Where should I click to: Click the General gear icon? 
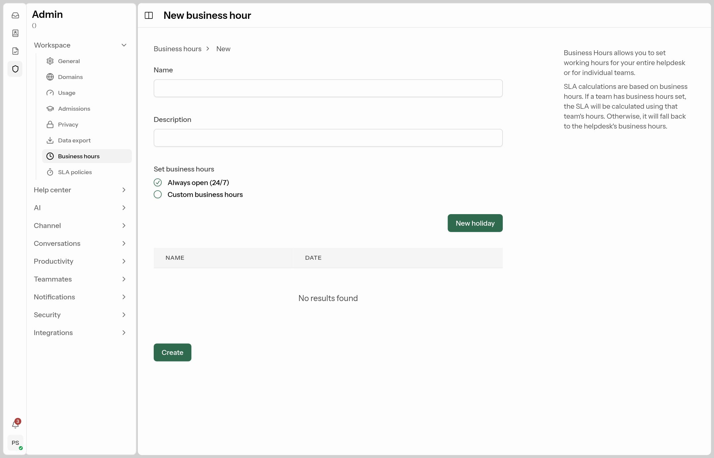[50, 61]
